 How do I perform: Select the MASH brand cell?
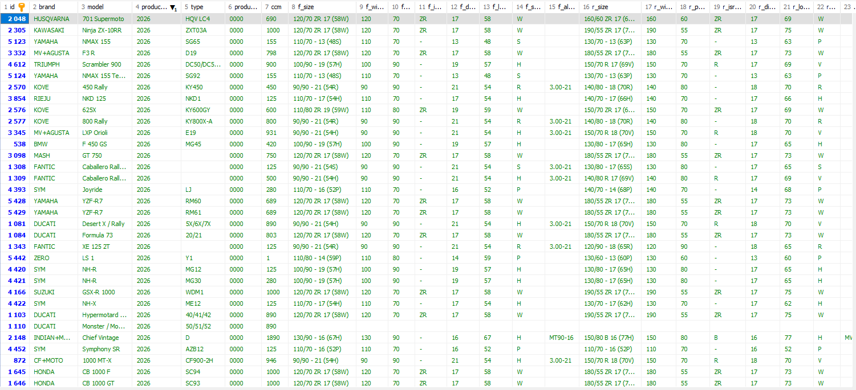(x=53, y=155)
